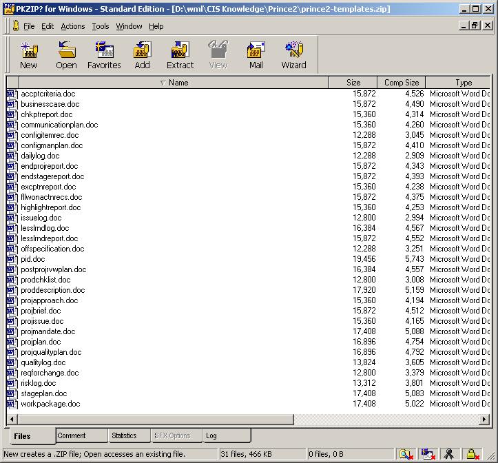Sort by the Name column header

coord(174,83)
